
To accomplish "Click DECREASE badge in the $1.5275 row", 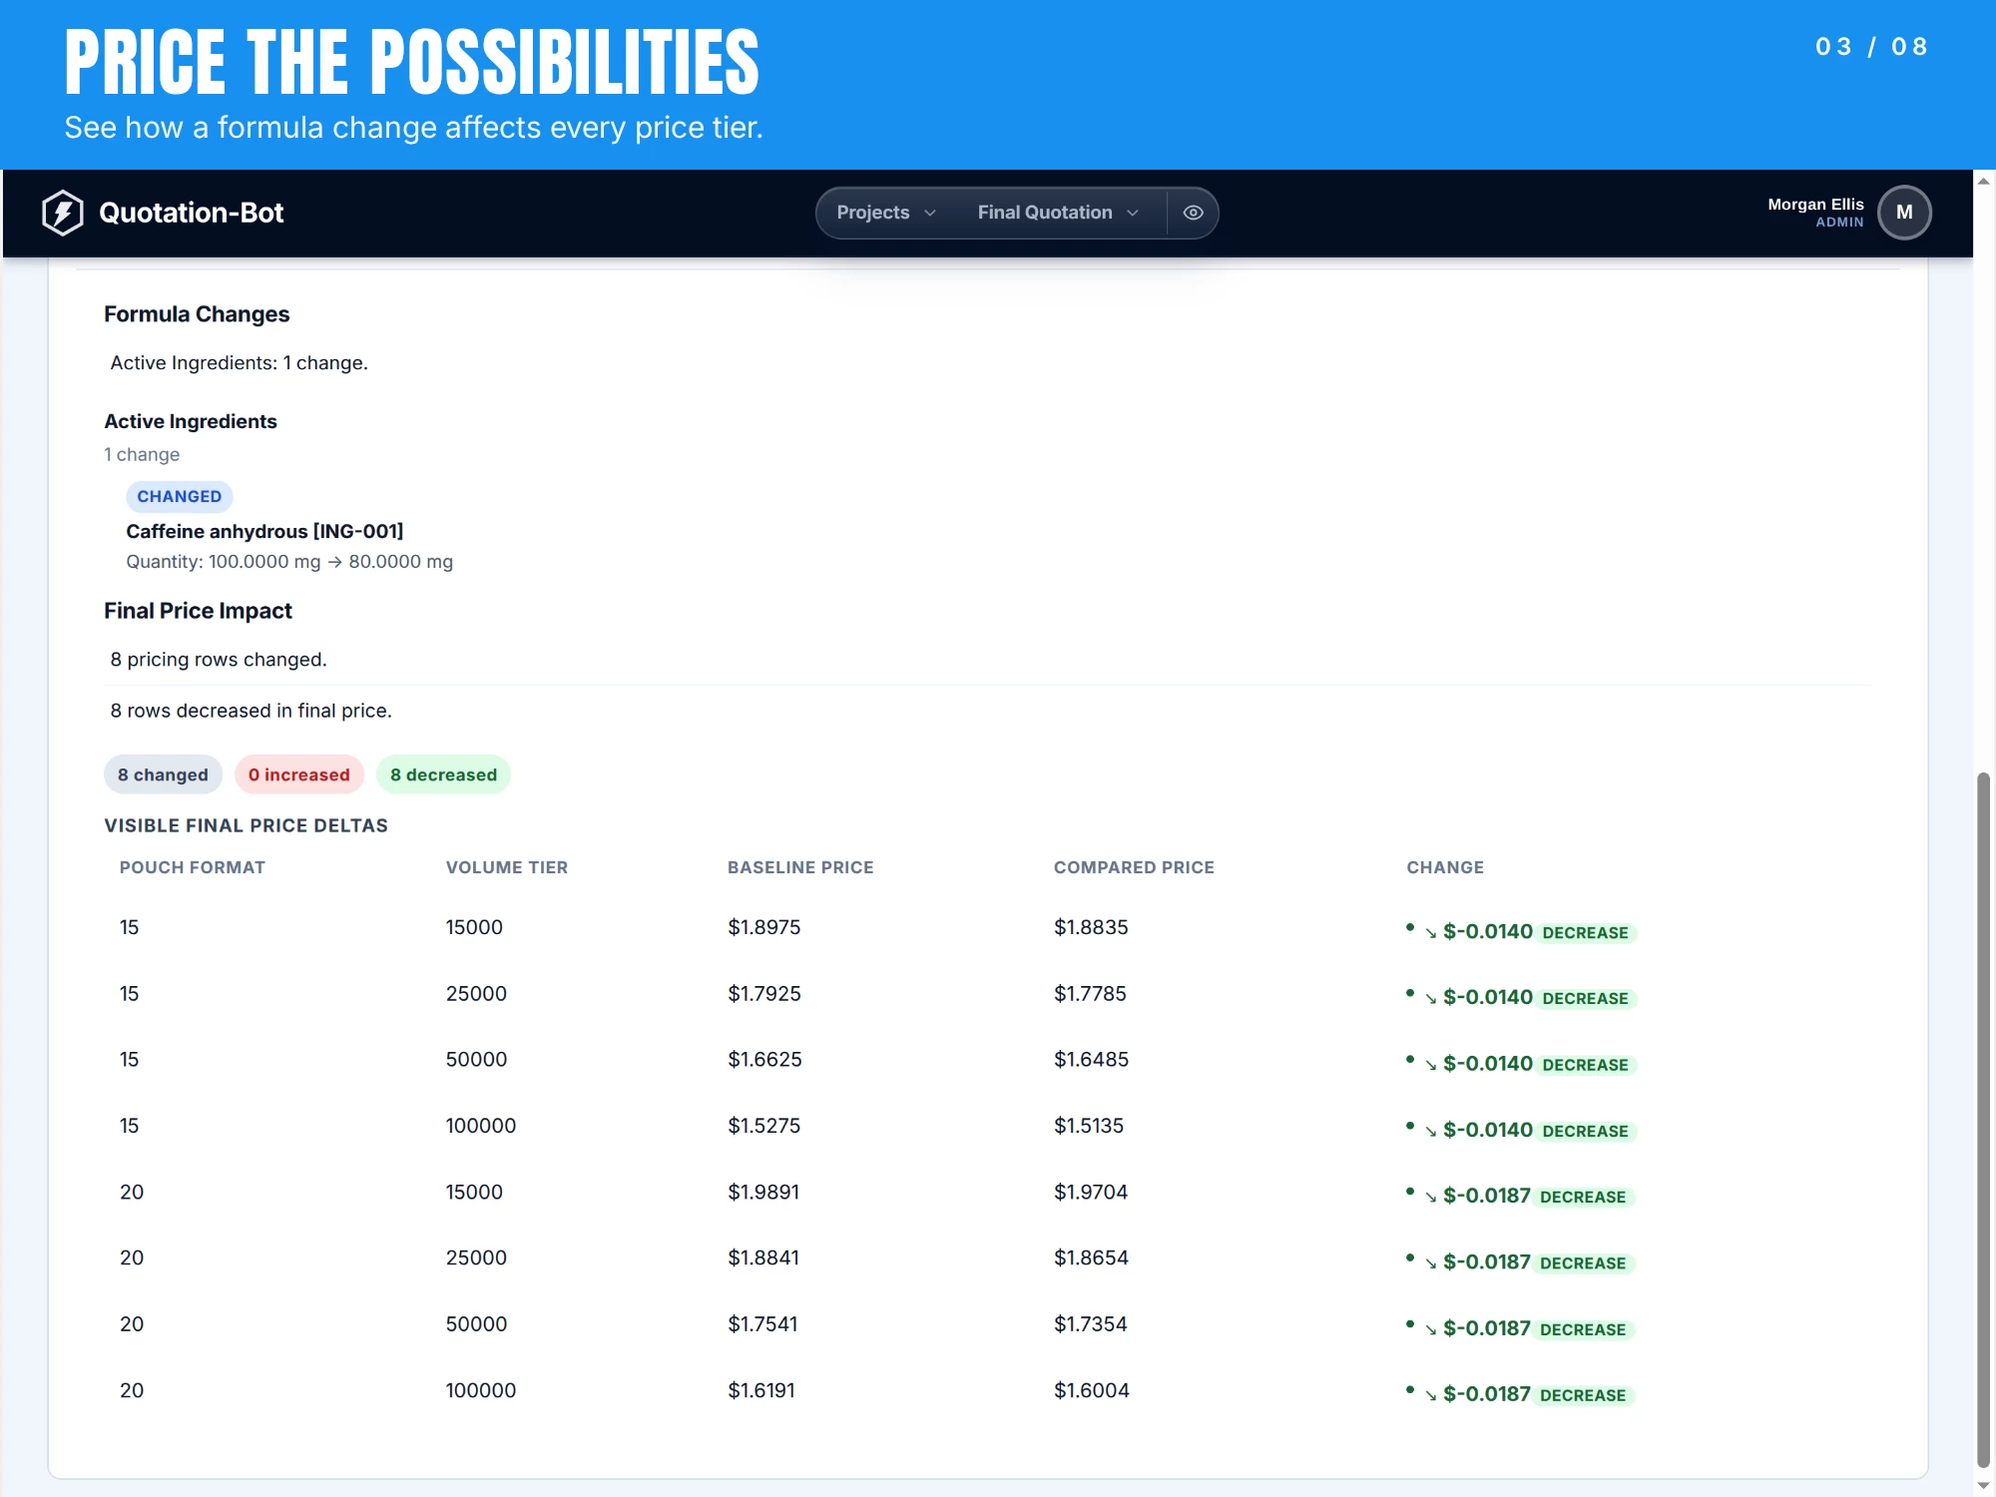I will [1585, 1132].
